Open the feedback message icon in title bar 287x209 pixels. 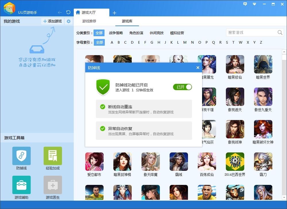pyautogui.click(x=245, y=4)
